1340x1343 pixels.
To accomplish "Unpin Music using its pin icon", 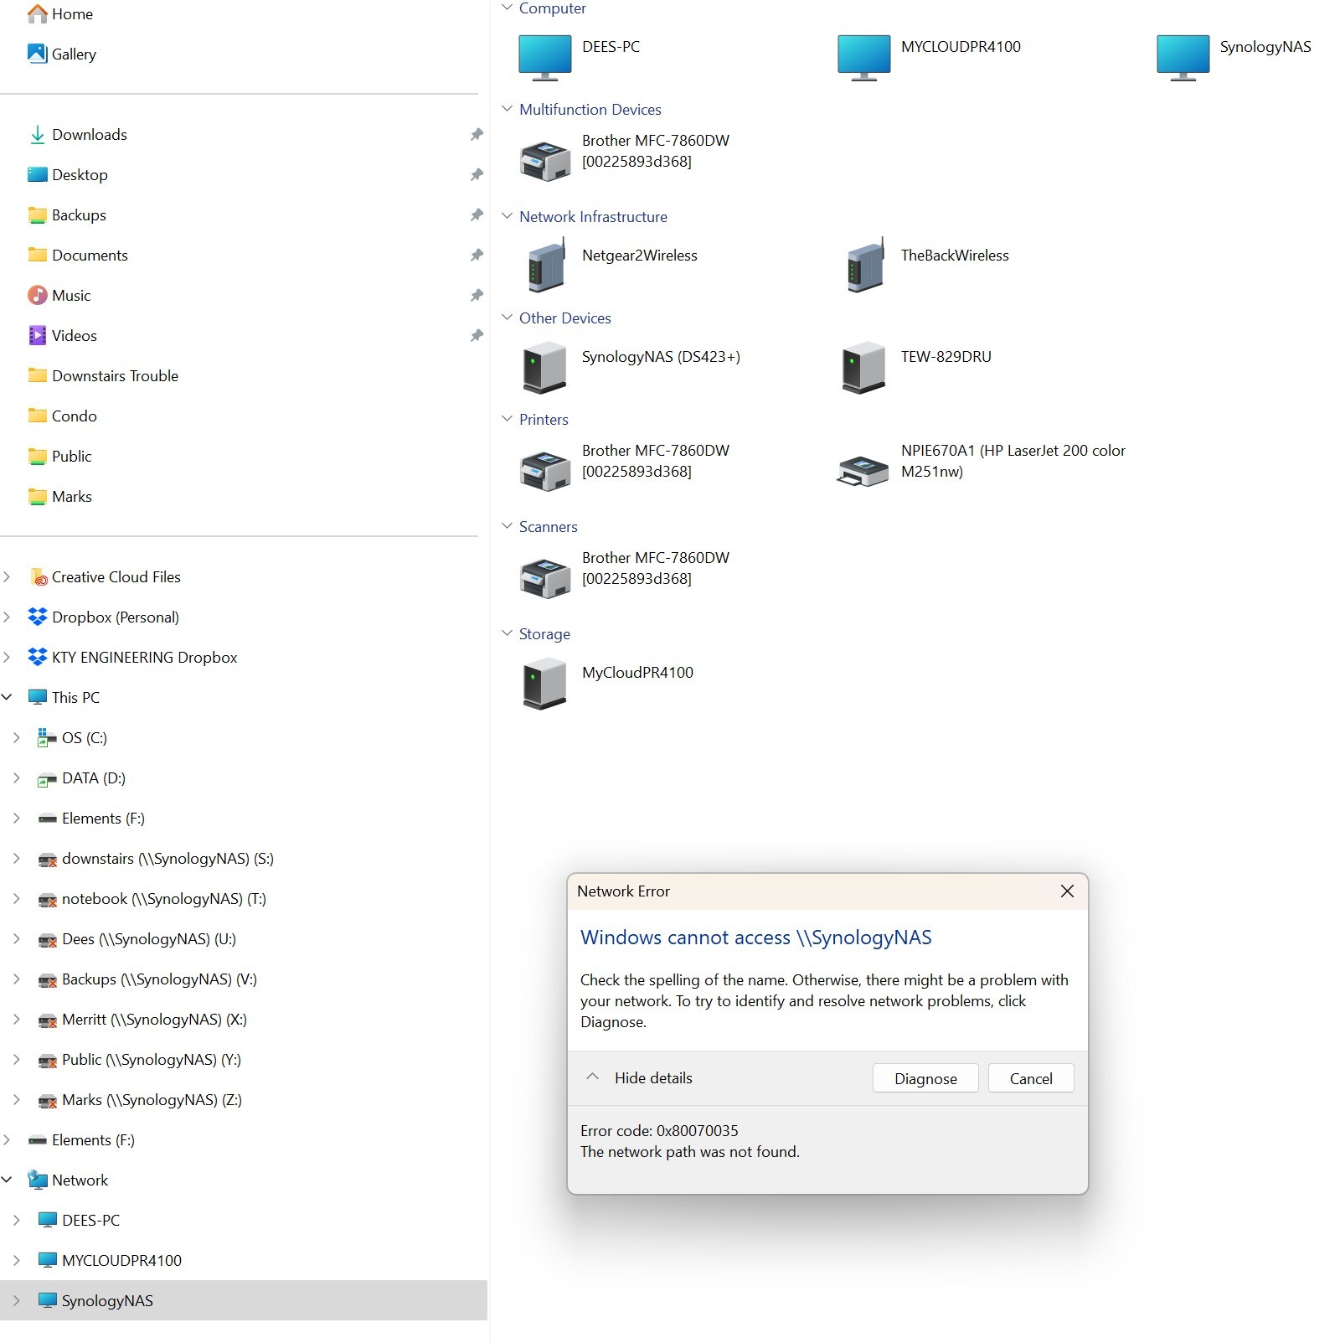I will coord(477,295).
